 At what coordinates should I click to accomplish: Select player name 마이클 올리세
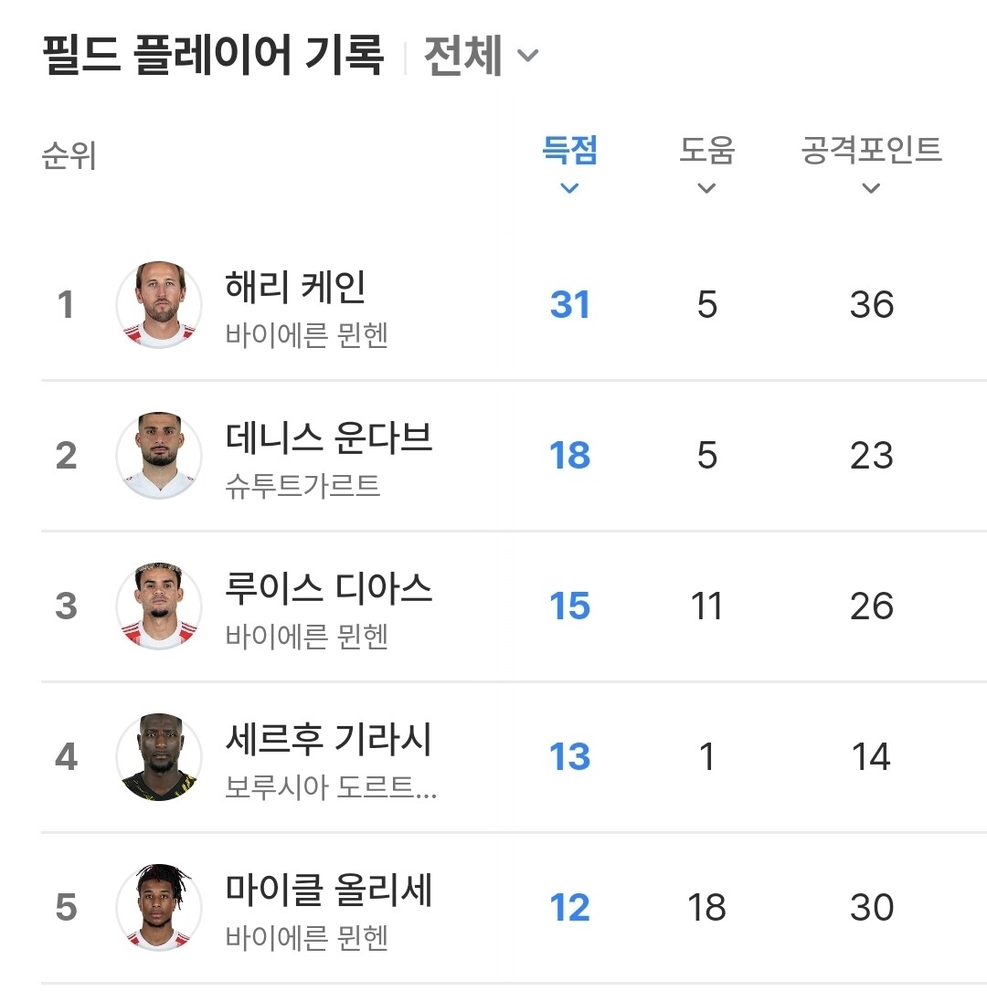click(x=329, y=890)
